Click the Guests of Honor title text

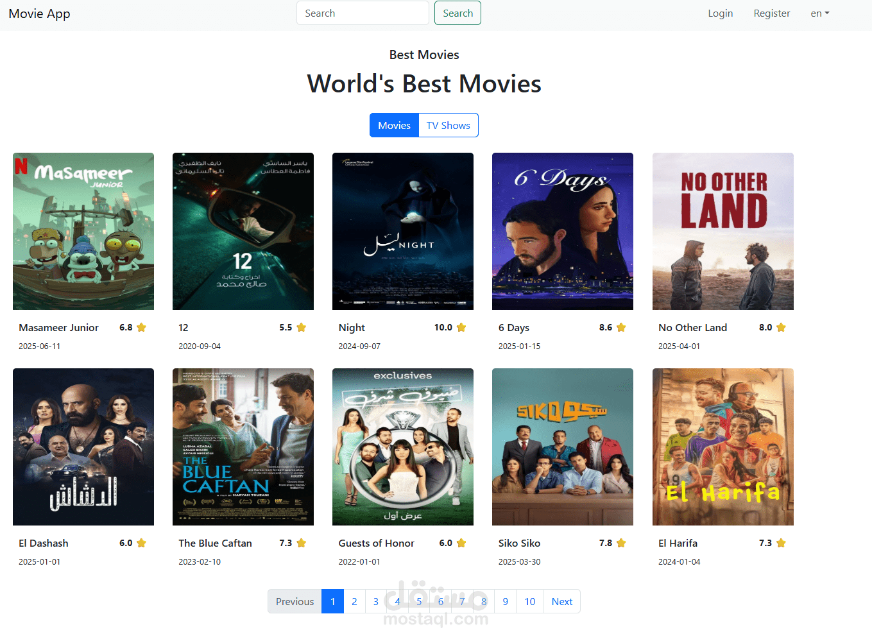pyautogui.click(x=377, y=543)
